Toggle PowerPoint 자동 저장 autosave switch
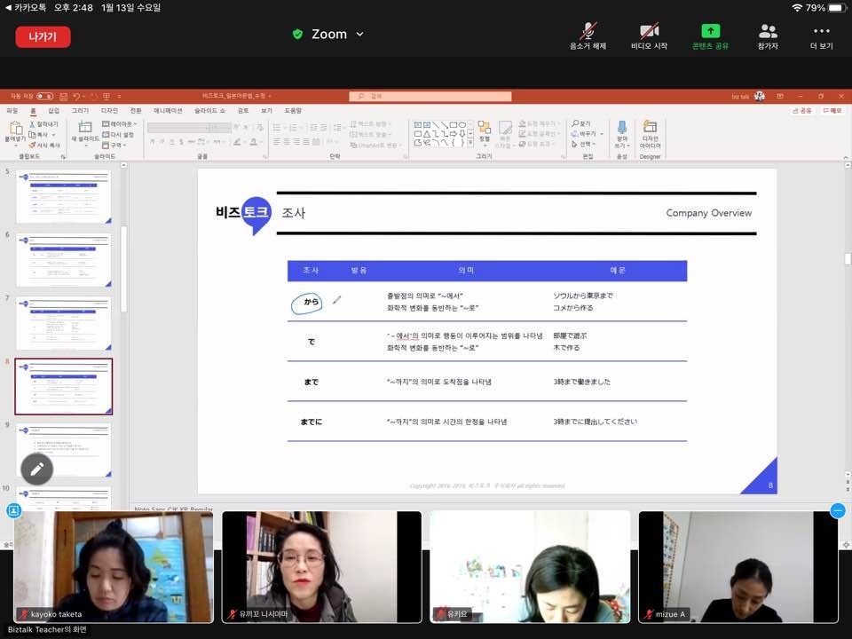 point(45,97)
